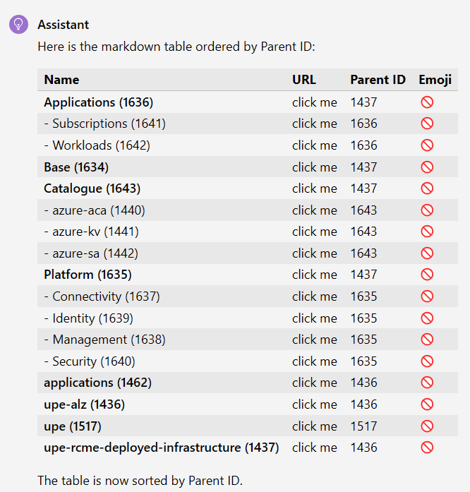Click the Parent ID column header
The width and height of the screenshot is (470, 492).
click(x=378, y=80)
